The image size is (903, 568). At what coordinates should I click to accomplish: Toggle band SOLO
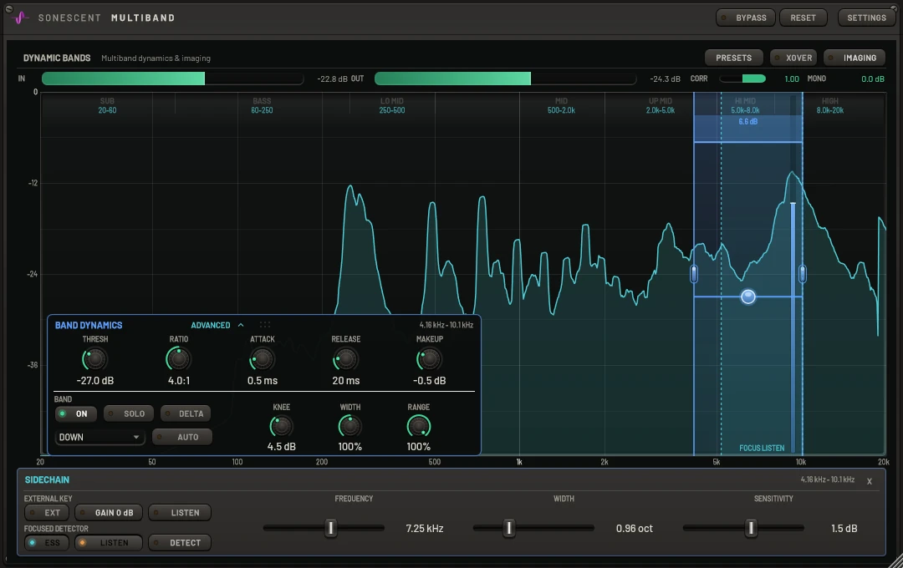[x=129, y=413]
